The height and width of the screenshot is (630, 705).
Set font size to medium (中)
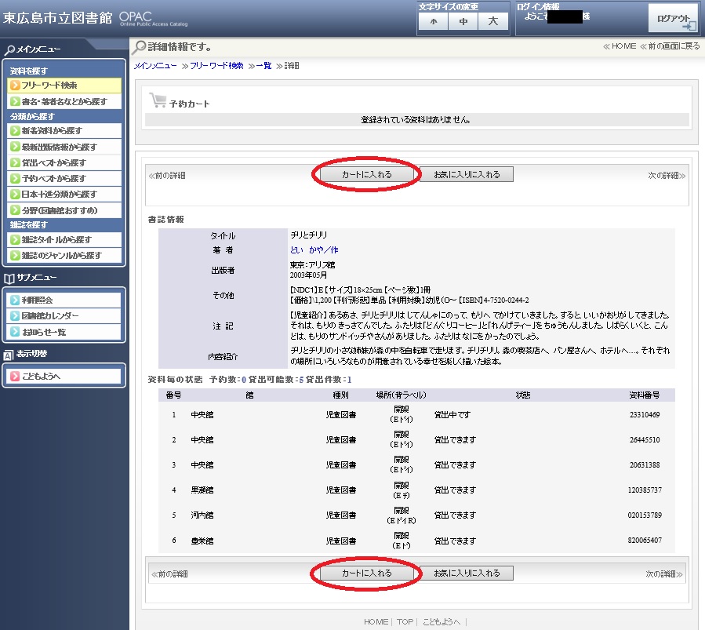pyautogui.click(x=463, y=21)
